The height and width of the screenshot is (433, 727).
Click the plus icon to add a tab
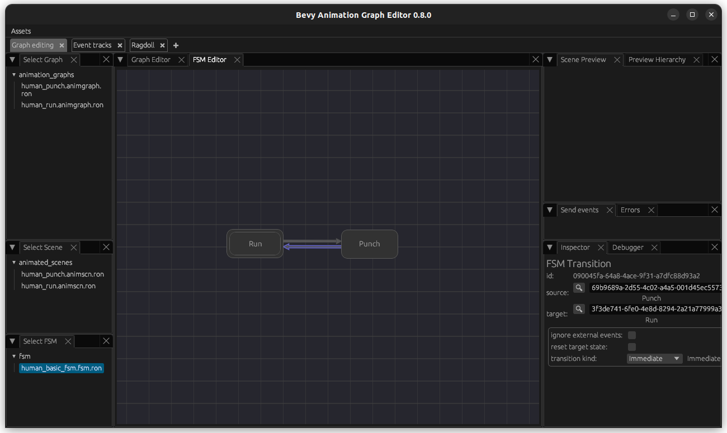pos(176,45)
